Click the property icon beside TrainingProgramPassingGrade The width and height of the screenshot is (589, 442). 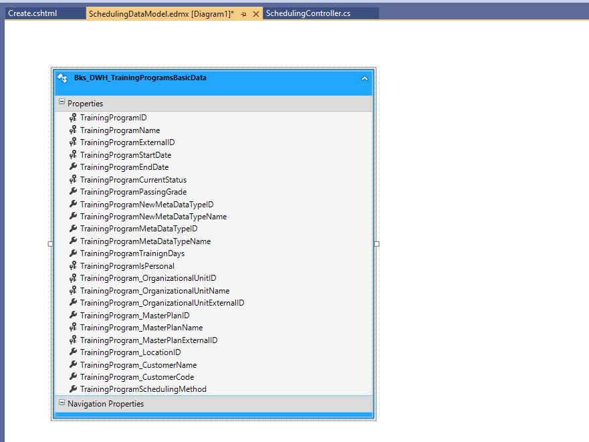click(x=72, y=192)
